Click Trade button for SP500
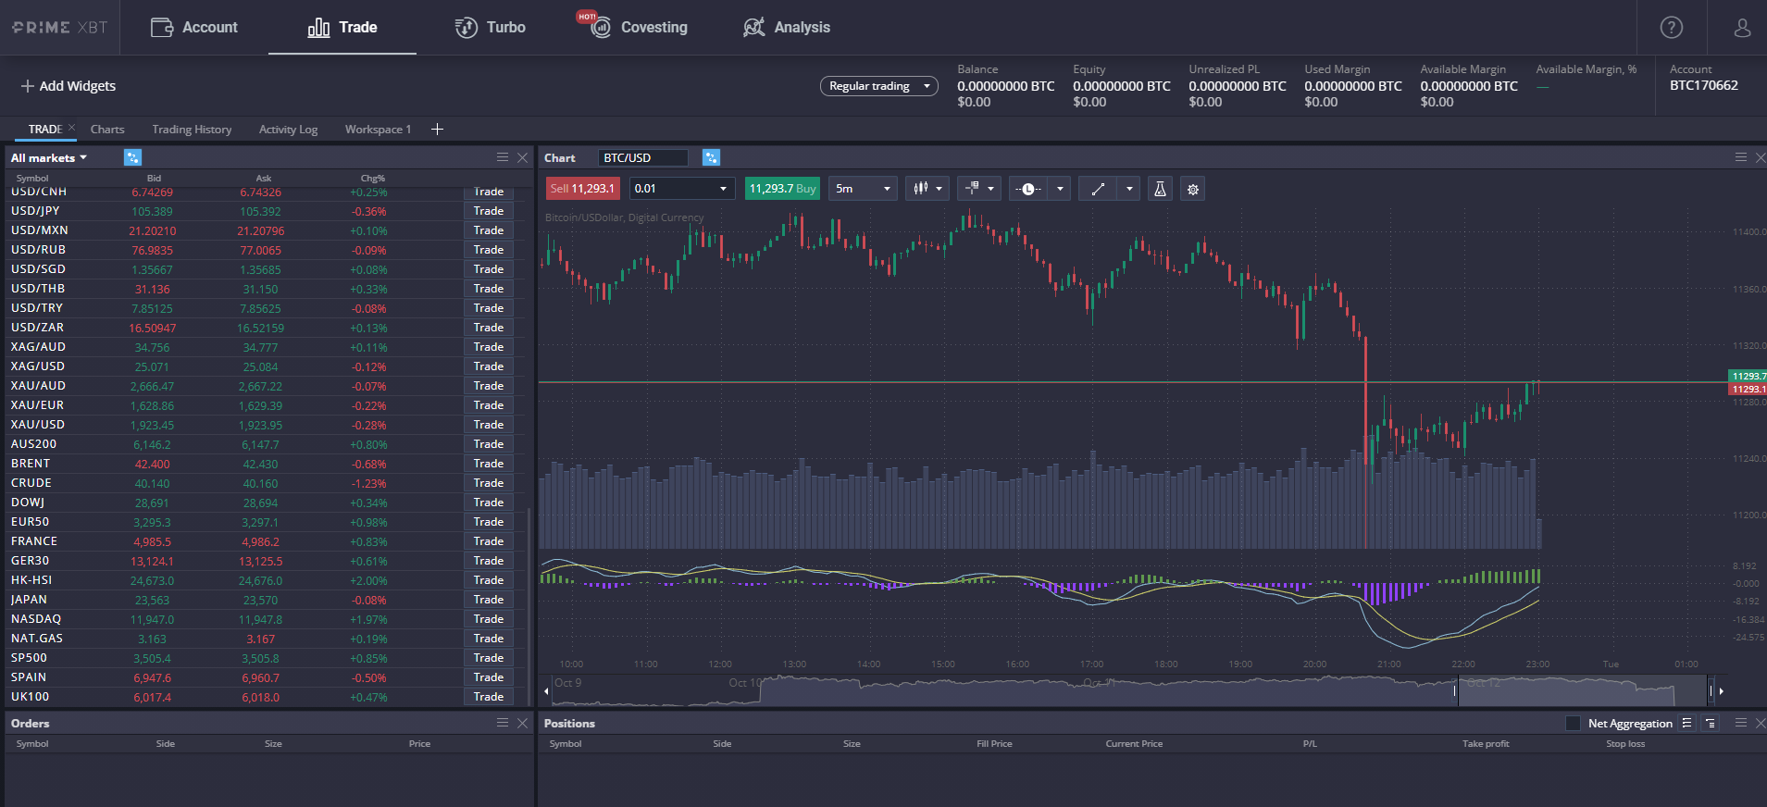1767x807 pixels. [489, 658]
